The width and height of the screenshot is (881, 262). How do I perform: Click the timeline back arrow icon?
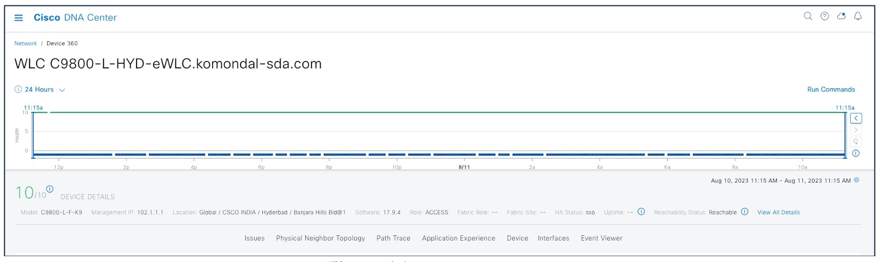click(856, 118)
